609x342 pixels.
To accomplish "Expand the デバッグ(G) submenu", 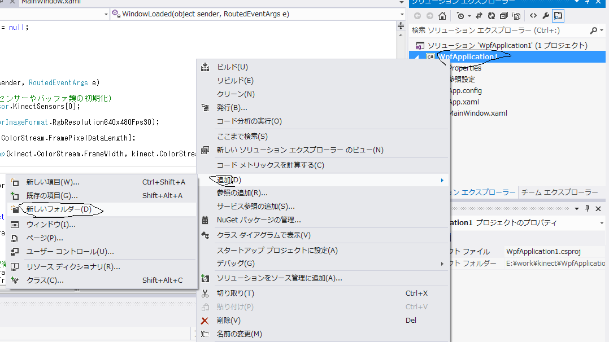I will click(x=323, y=264).
